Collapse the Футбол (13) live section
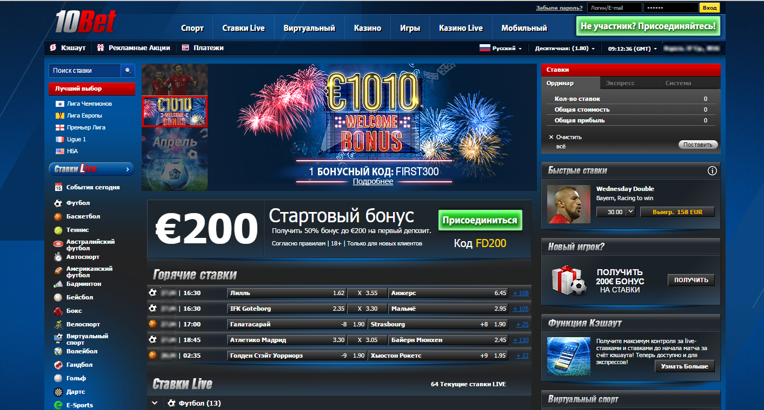Screen dimensions: 764x410 155,403
